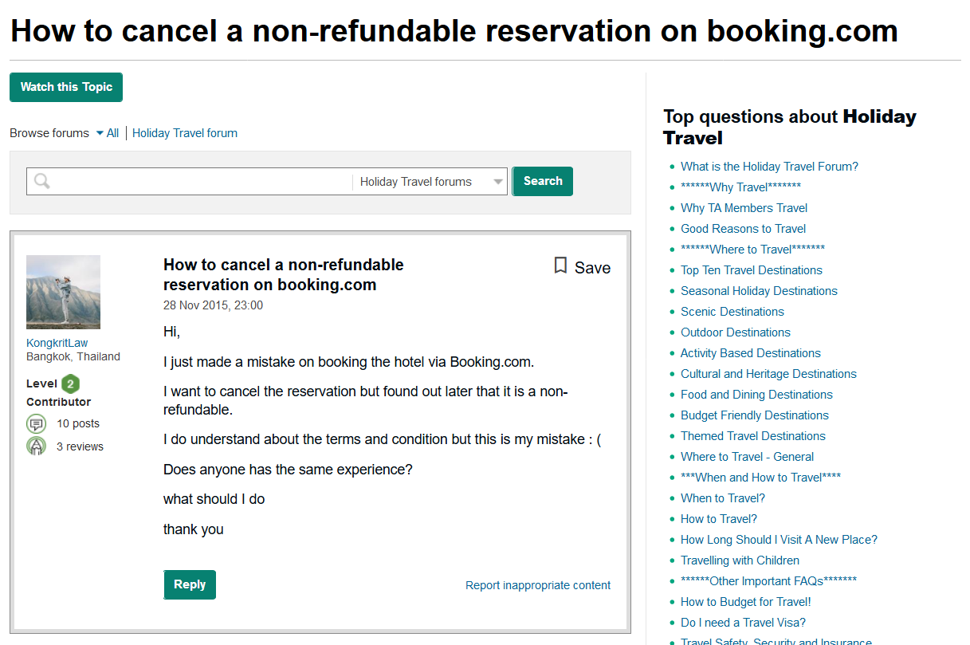Open Top Ten Travel Destinations
Viewport: 970px width, 645px height.
click(752, 270)
